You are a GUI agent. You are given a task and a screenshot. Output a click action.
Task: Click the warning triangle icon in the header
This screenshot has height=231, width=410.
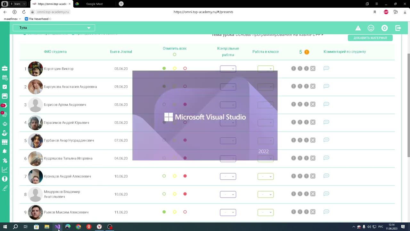click(358, 28)
